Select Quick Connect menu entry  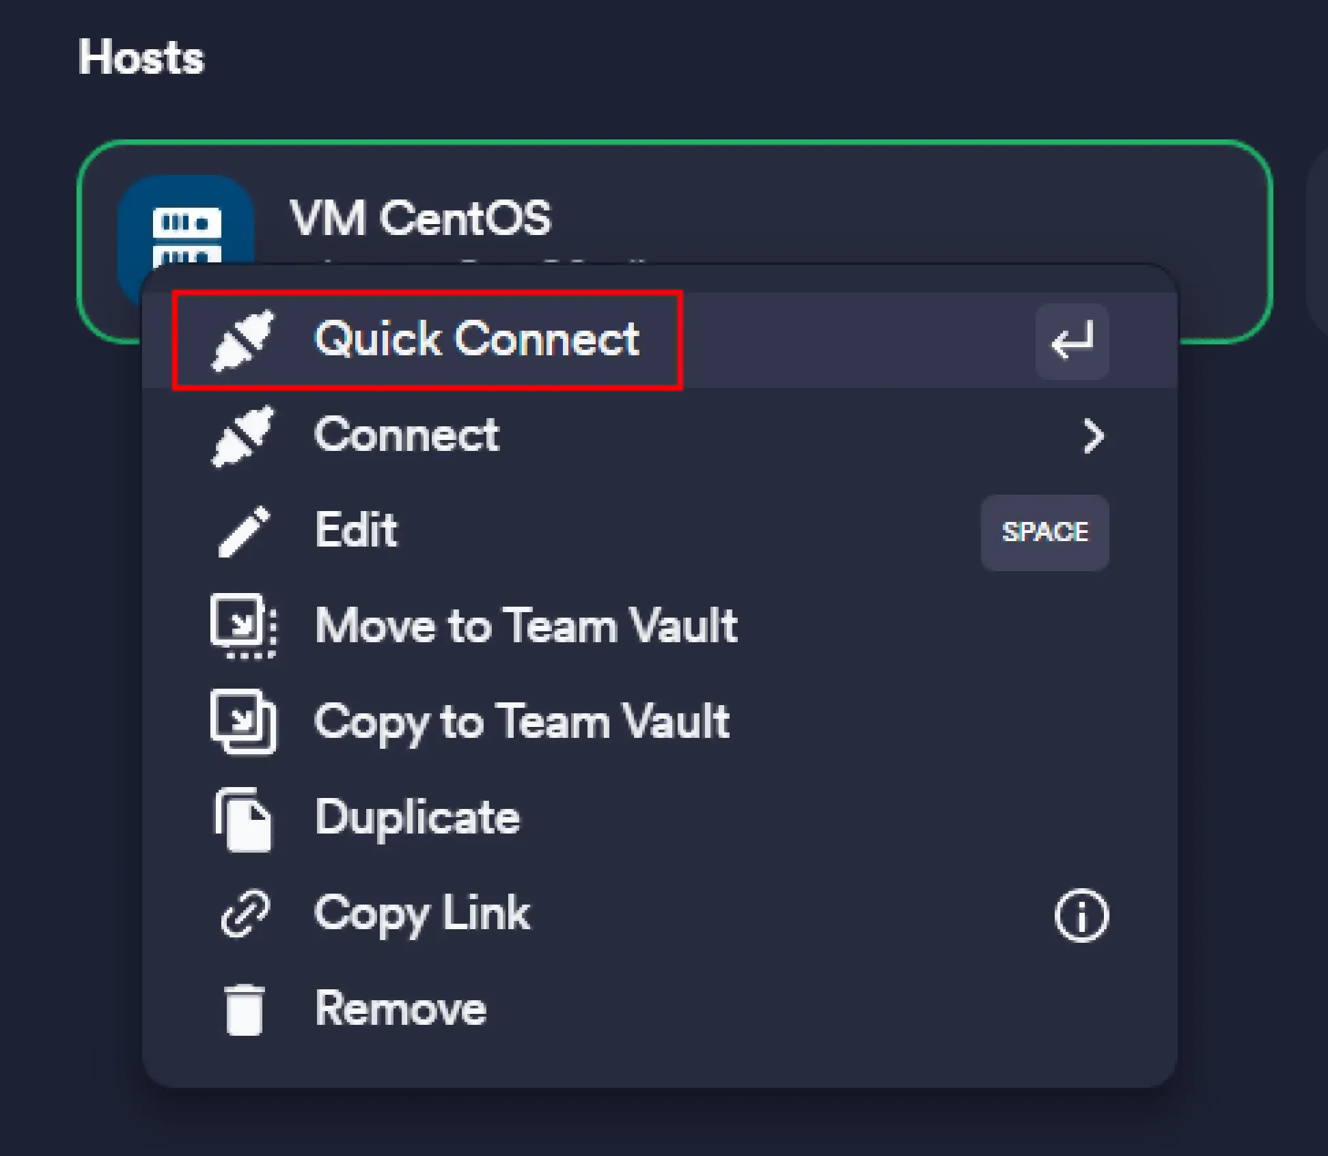click(477, 339)
